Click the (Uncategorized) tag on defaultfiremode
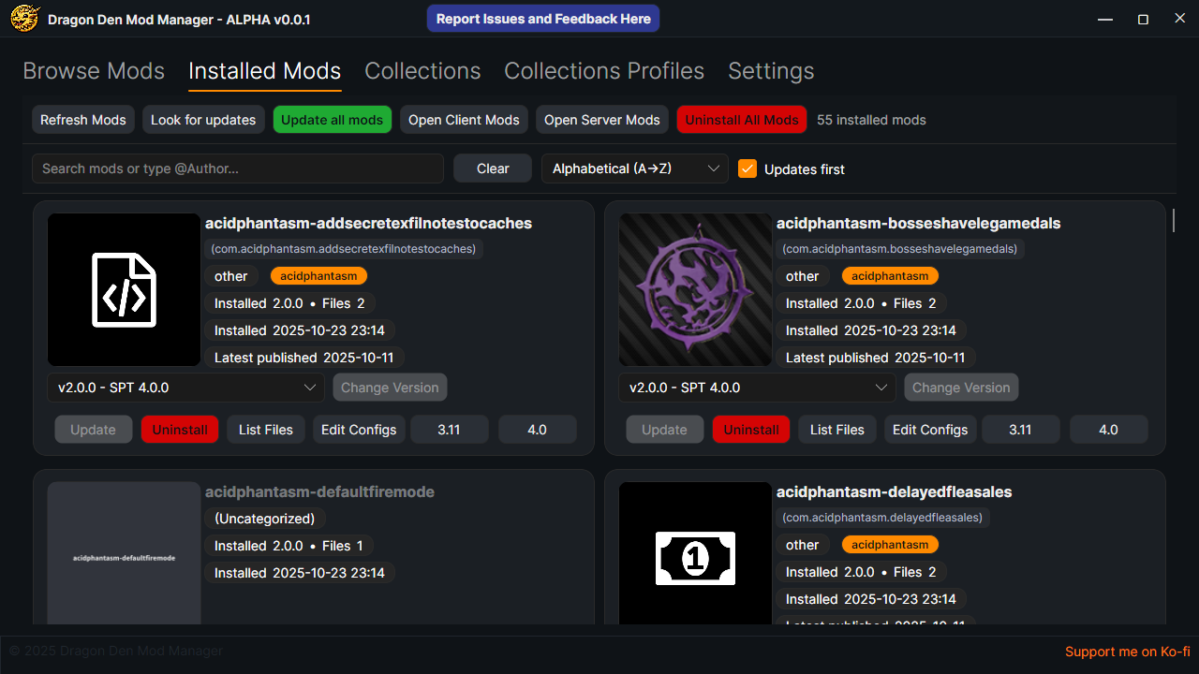This screenshot has width=1199, height=674. pos(265,519)
